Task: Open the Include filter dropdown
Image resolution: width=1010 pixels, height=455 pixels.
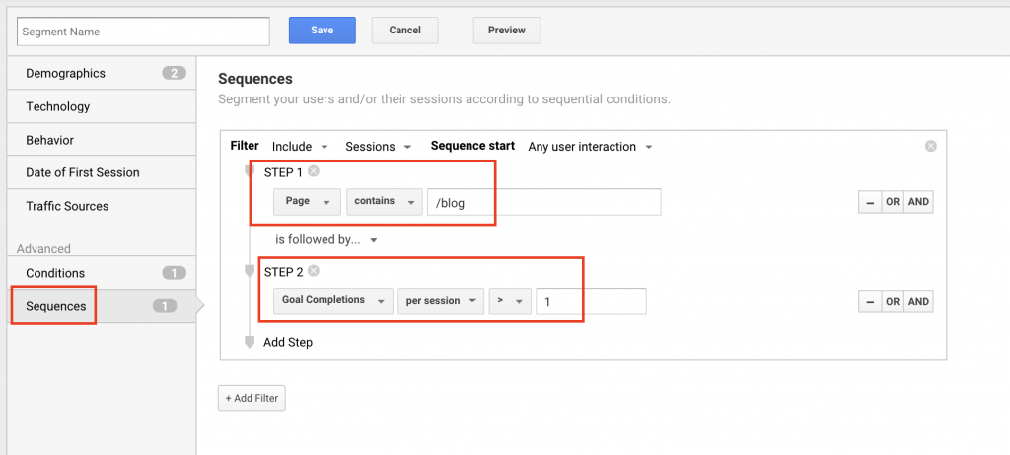Action: point(300,147)
